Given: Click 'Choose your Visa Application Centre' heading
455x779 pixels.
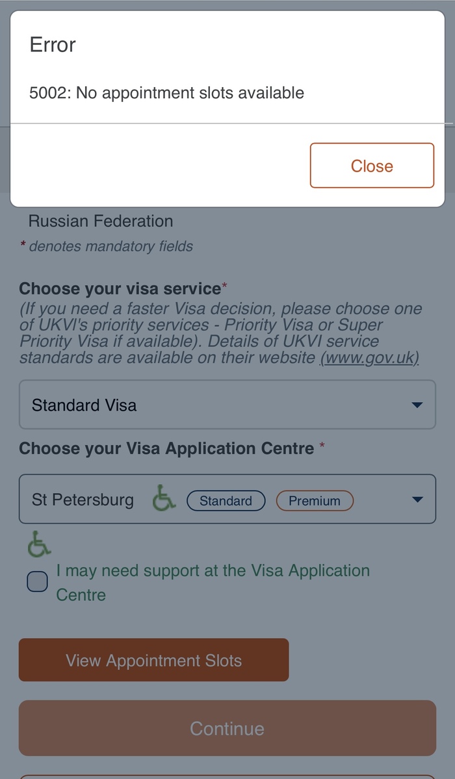Looking at the screenshot, I should pyautogui.click(x=166, y=448).
